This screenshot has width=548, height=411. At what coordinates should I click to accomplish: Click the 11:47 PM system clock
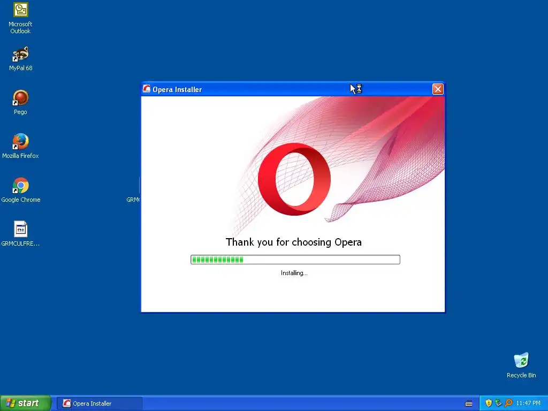coord(528,404)
